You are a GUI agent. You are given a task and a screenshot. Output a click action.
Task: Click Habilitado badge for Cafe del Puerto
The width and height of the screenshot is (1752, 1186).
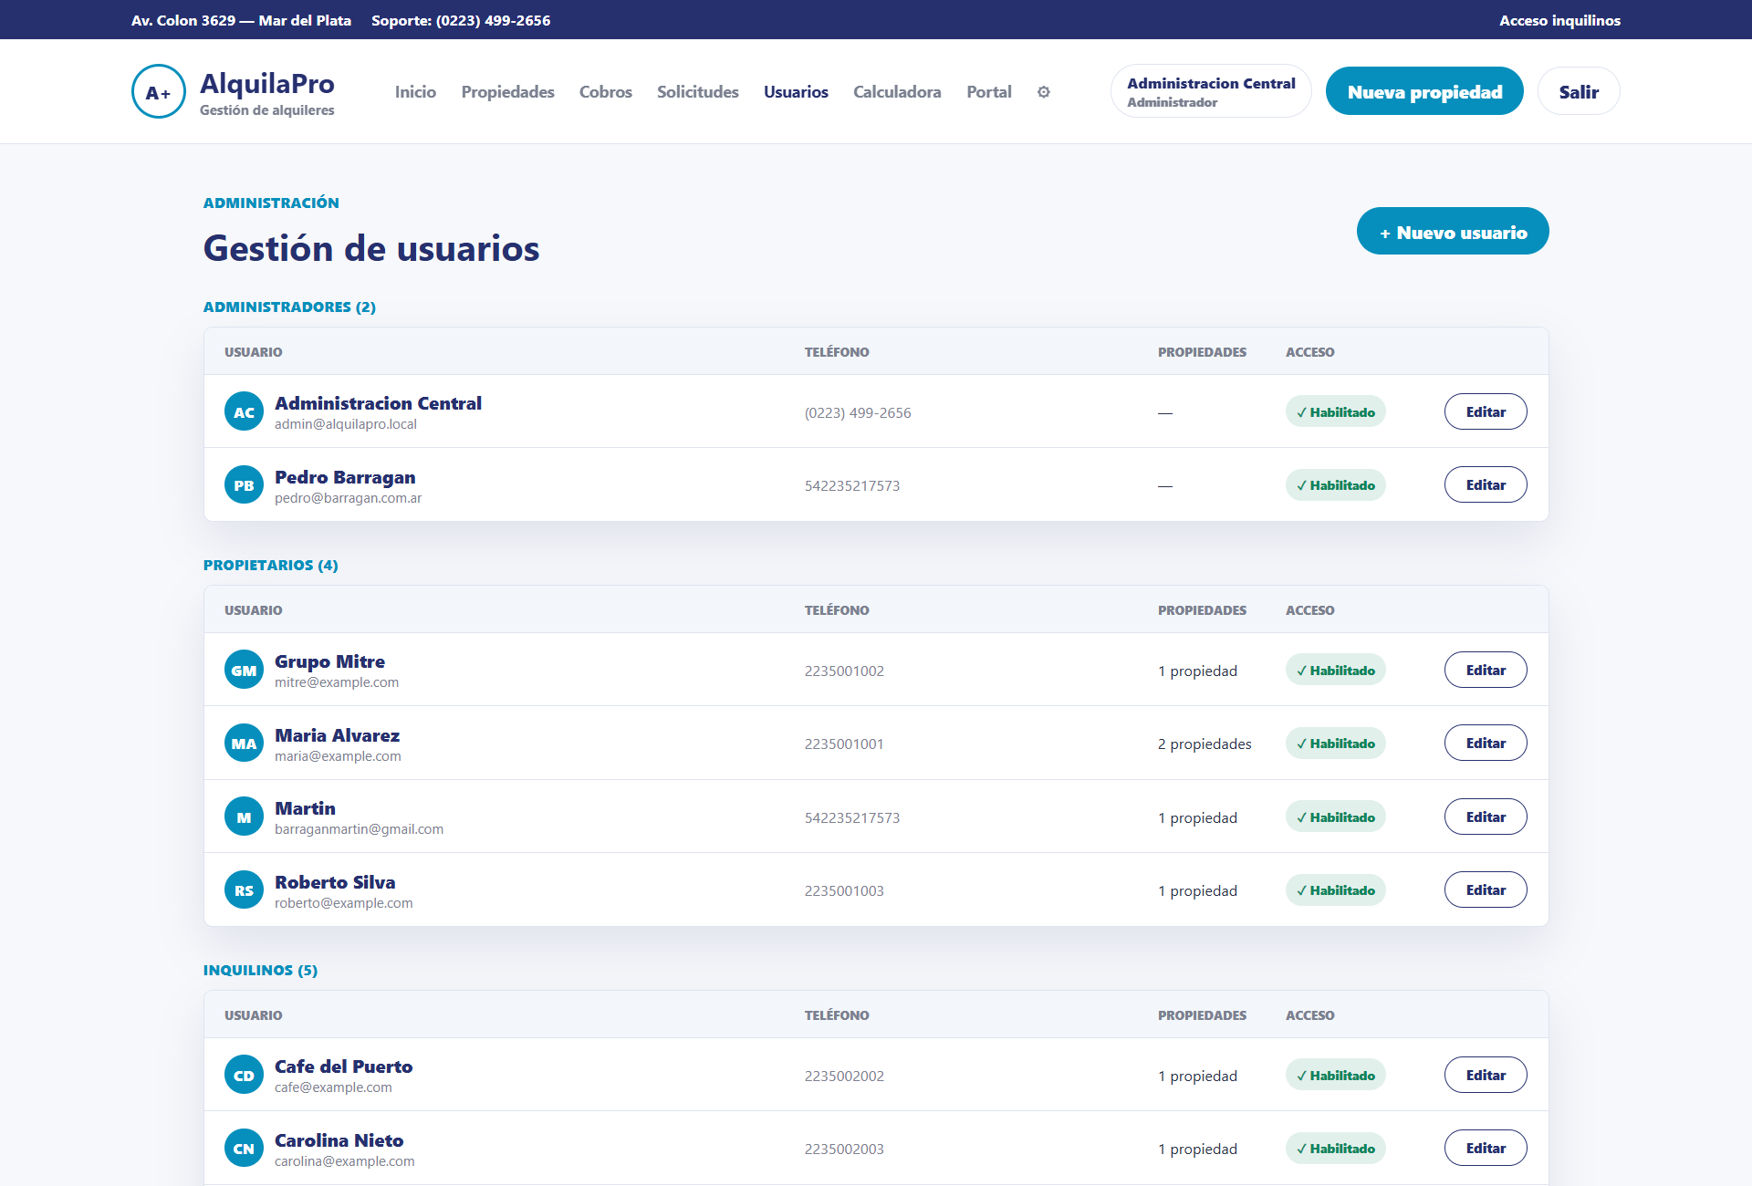pos(1336,1076)
